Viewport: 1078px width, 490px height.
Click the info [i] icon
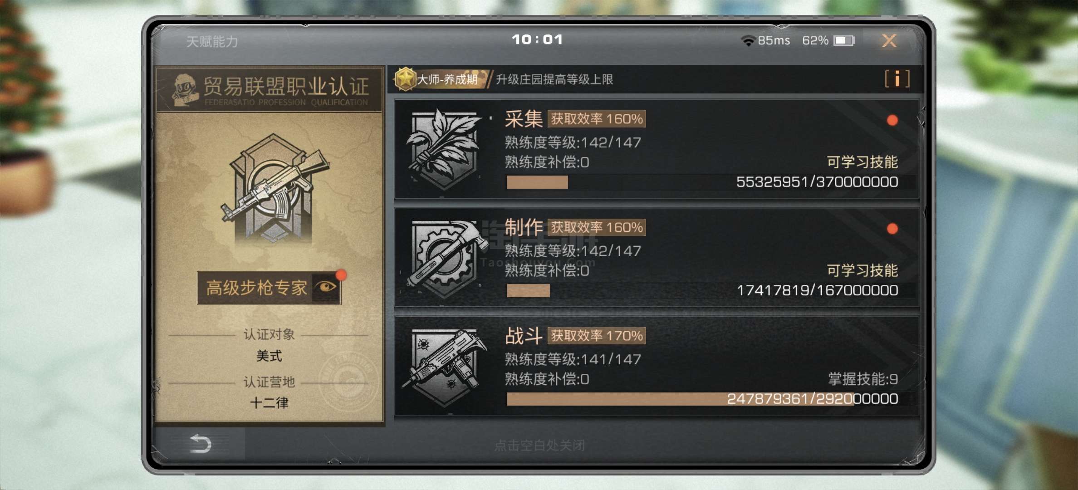pyautogui.click(x=897, y=79)
